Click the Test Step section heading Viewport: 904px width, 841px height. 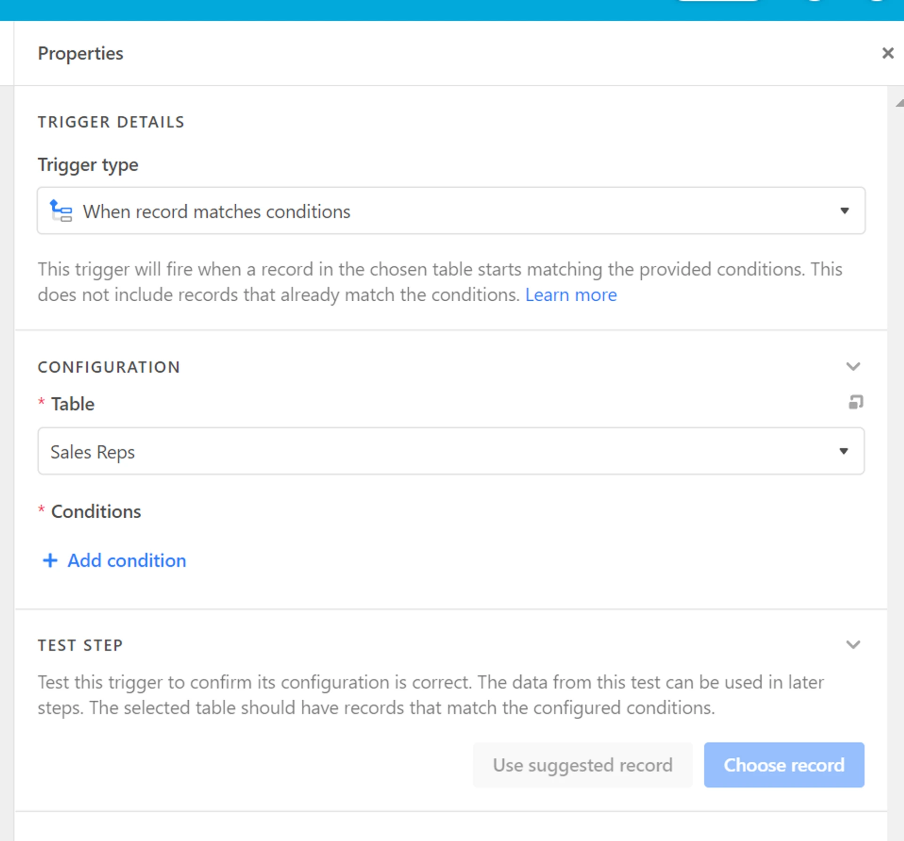click(x=81, y=645)
